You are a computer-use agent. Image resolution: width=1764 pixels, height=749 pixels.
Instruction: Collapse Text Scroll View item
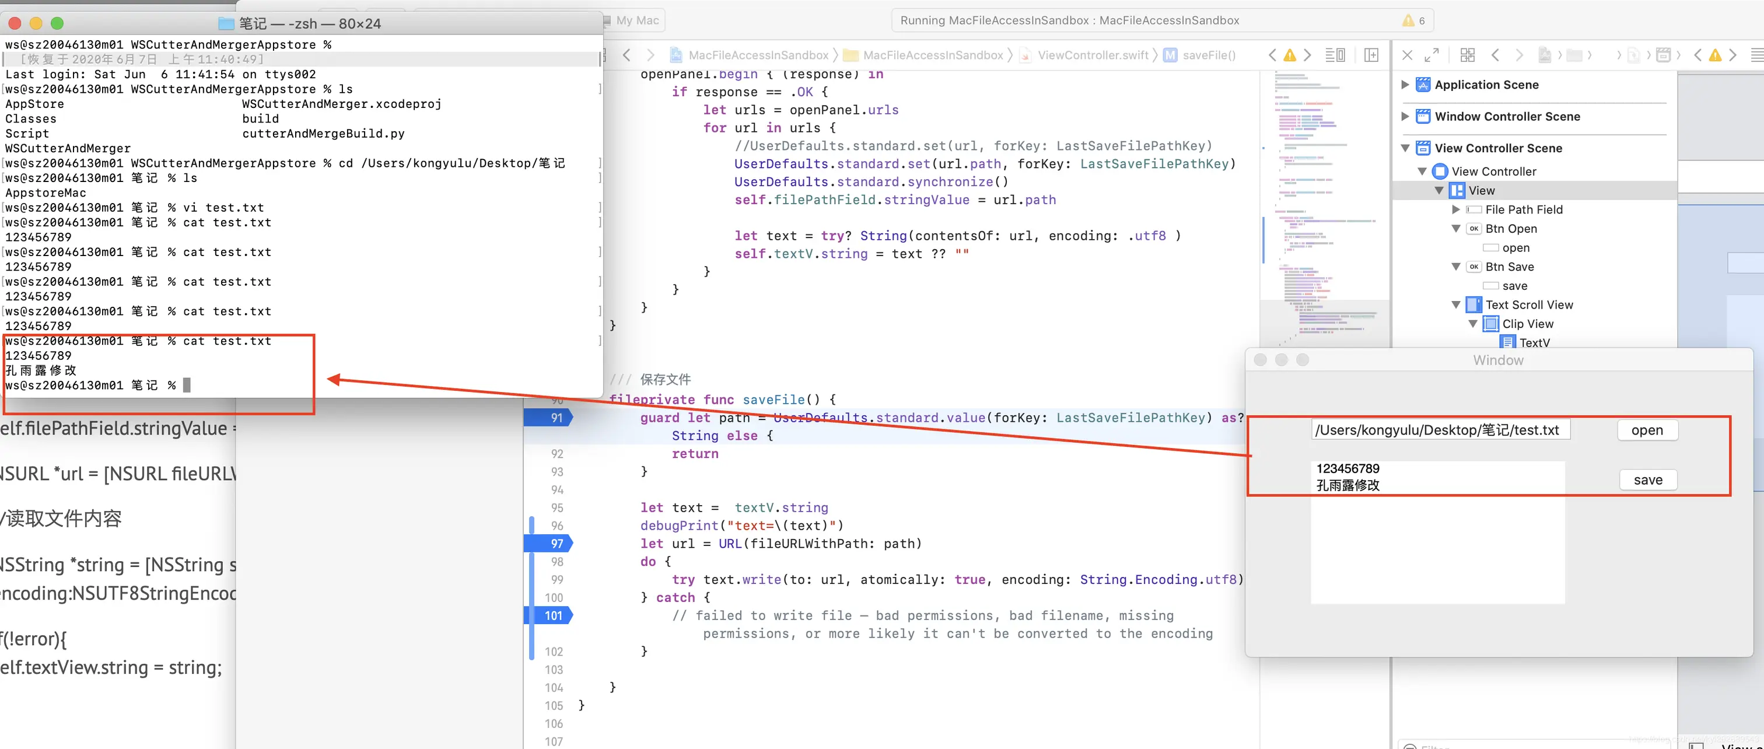point(1456,304)
